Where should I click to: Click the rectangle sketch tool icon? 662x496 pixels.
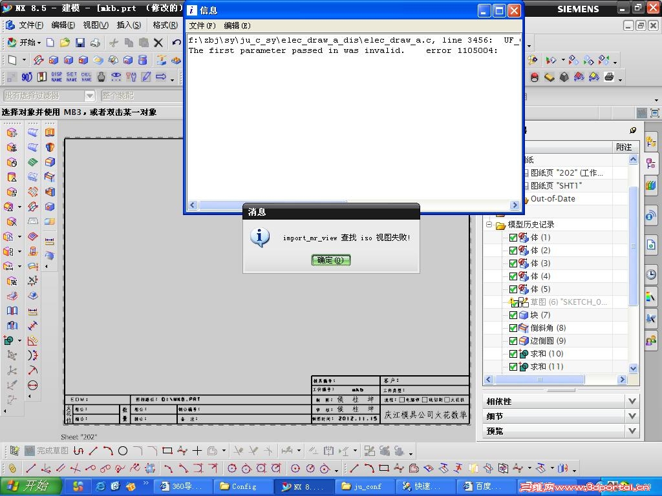pyautogui.click(x=167, y=451)
